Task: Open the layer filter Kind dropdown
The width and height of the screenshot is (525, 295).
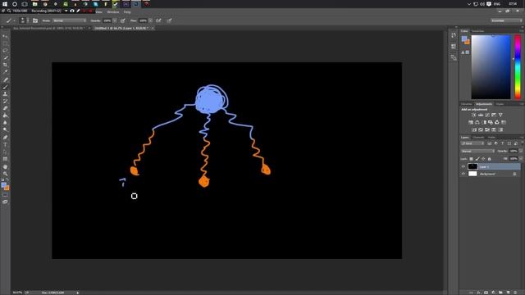Action: (x=472, y=143)
